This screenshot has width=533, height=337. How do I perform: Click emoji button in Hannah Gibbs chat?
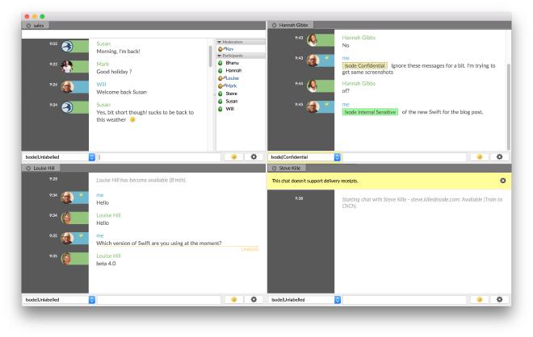(481, 156)
